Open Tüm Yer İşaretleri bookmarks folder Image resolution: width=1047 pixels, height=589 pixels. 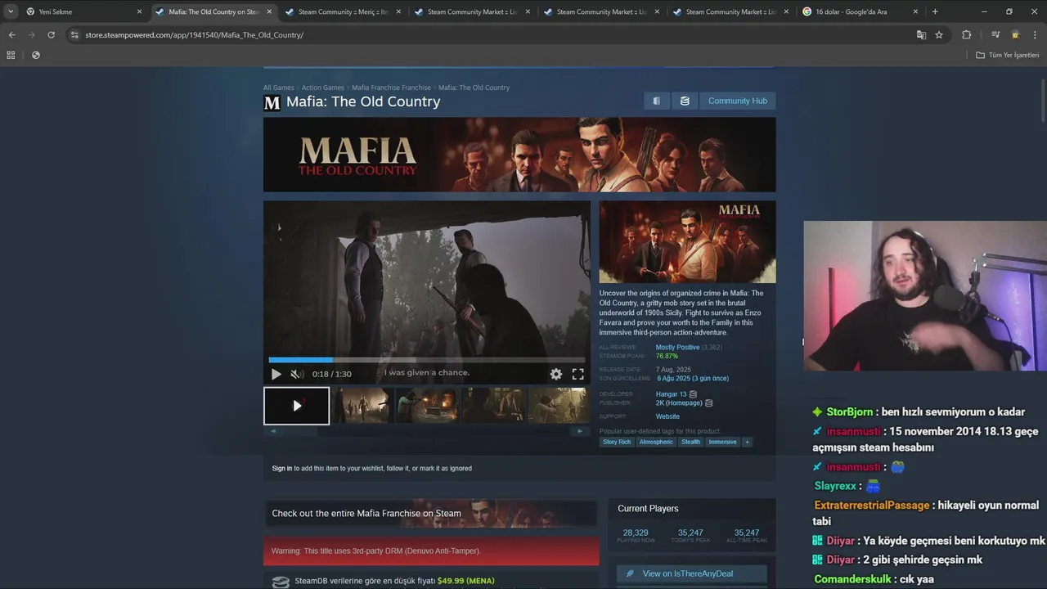pos(1007,55)
